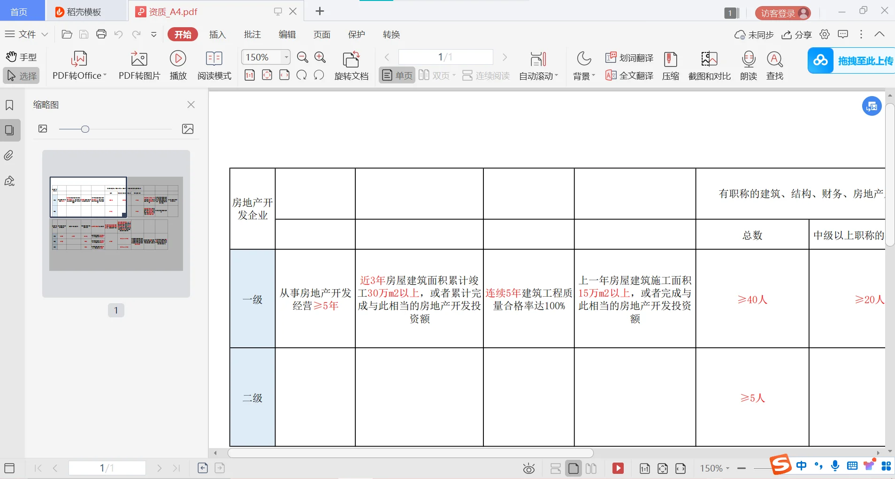Open the attachments panel in the sidebar

(9, 155)
